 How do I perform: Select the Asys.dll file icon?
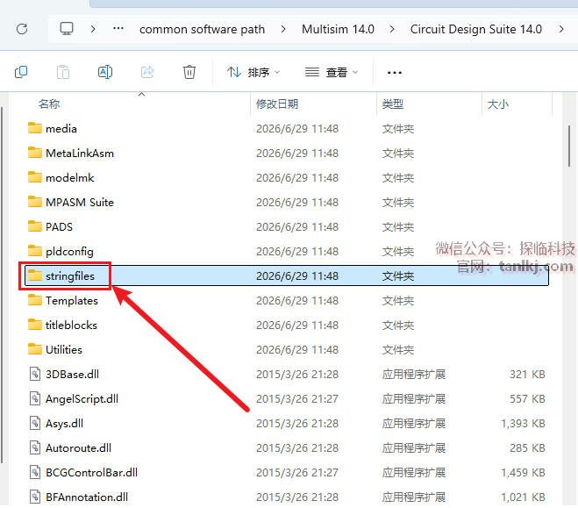point(35,423)
